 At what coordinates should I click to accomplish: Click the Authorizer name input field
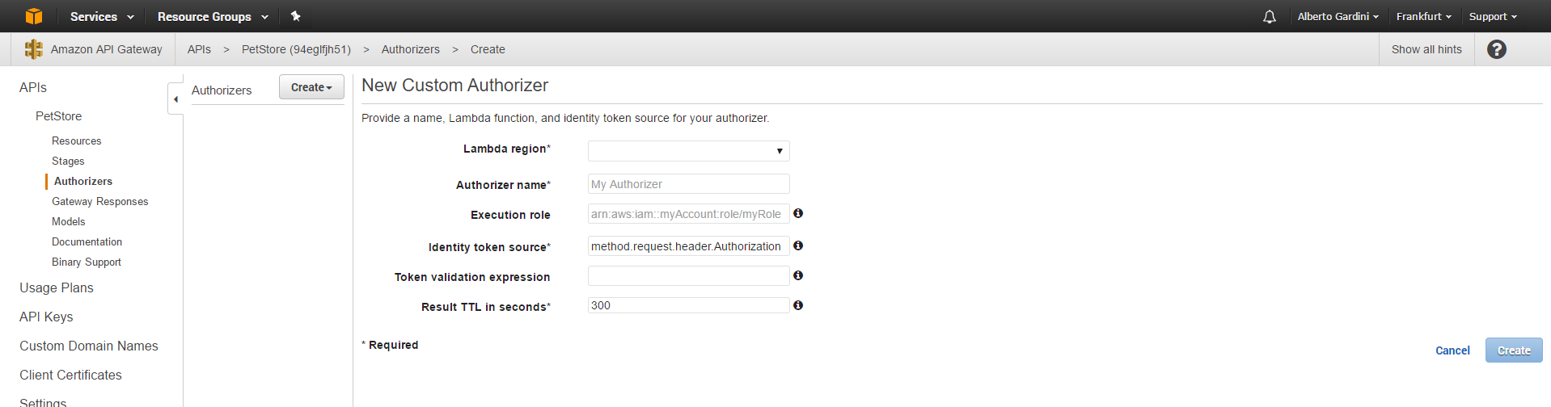coord(688,184)
